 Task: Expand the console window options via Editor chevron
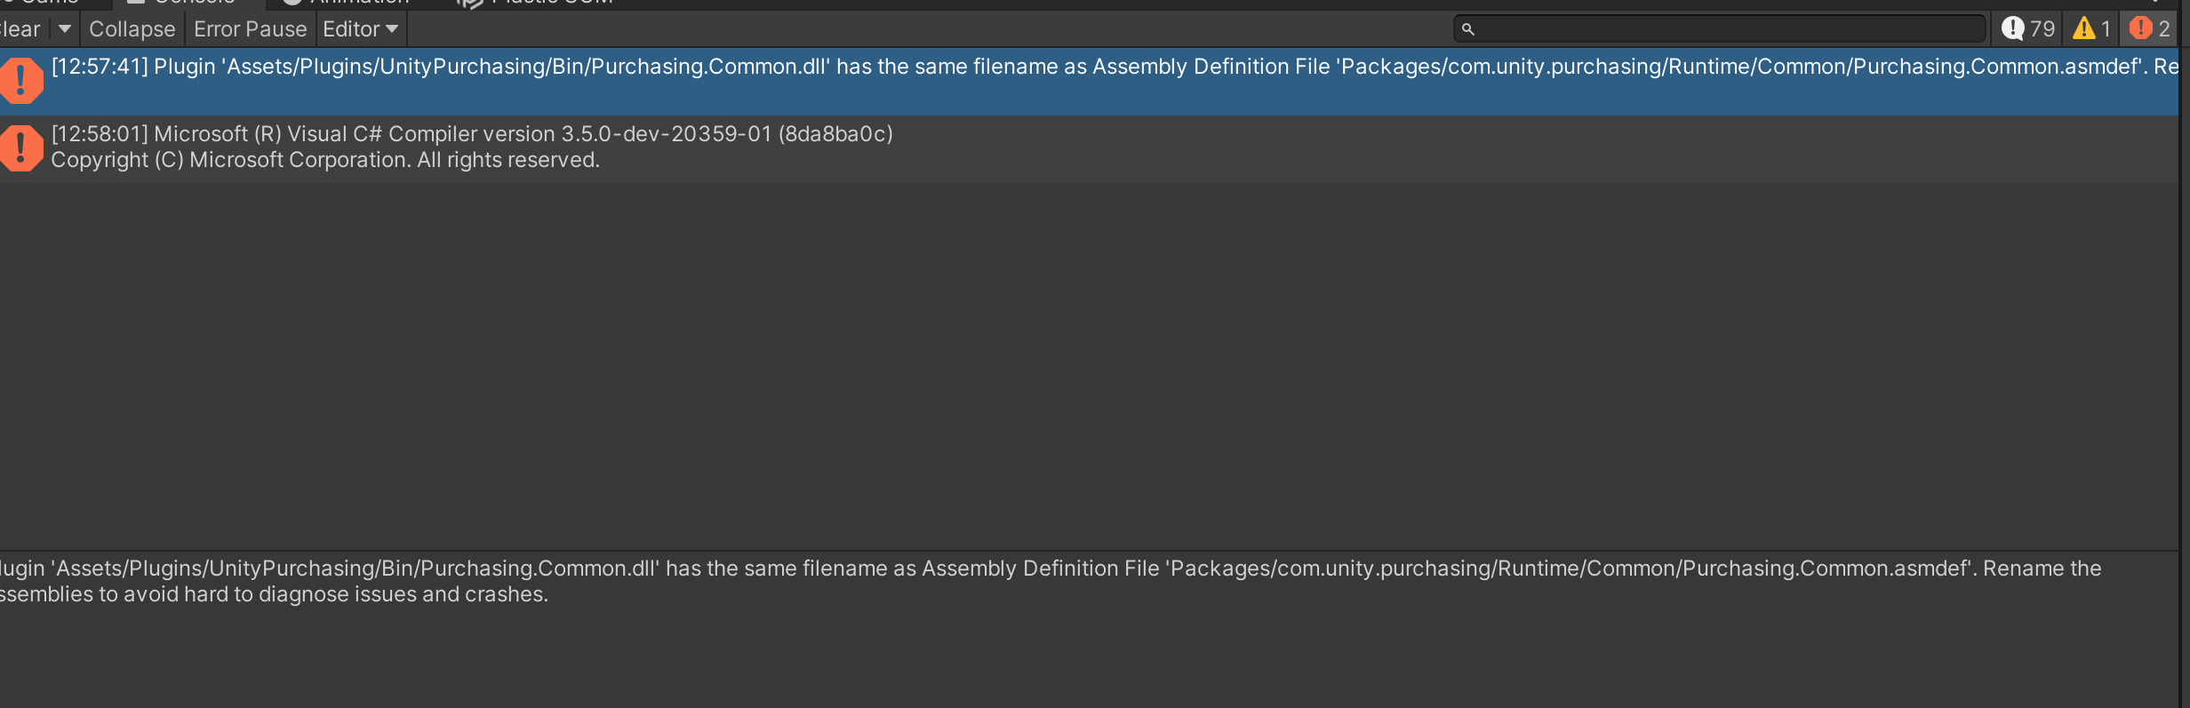(391, 28)
